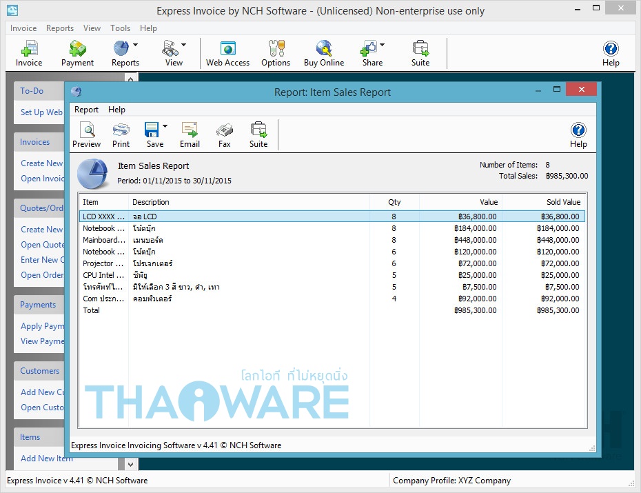Image resolution: width=641 pixels, height=493 pixels.
Task: Open Suite in the report window toolbar
Action: (258, 135)
